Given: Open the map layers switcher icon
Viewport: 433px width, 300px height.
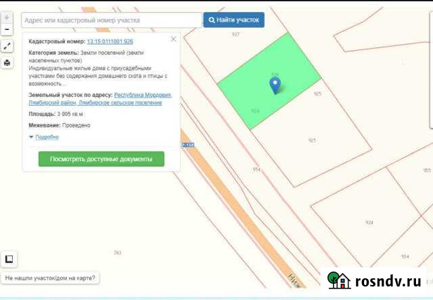Looking at the screenshot, I should pos(9,259).
